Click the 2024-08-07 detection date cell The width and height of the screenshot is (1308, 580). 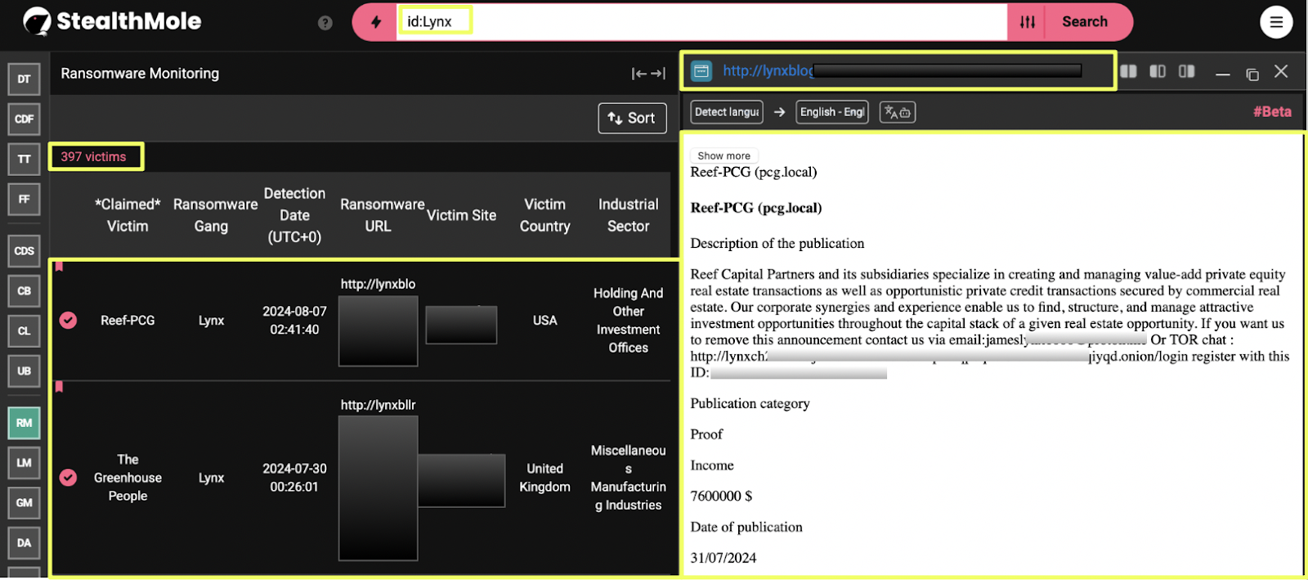pyautogui.click(x=294, y=321)
